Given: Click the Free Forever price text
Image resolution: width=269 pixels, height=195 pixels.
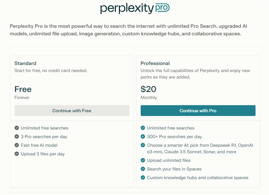Looking at the screenshot, I should (23, 89).
